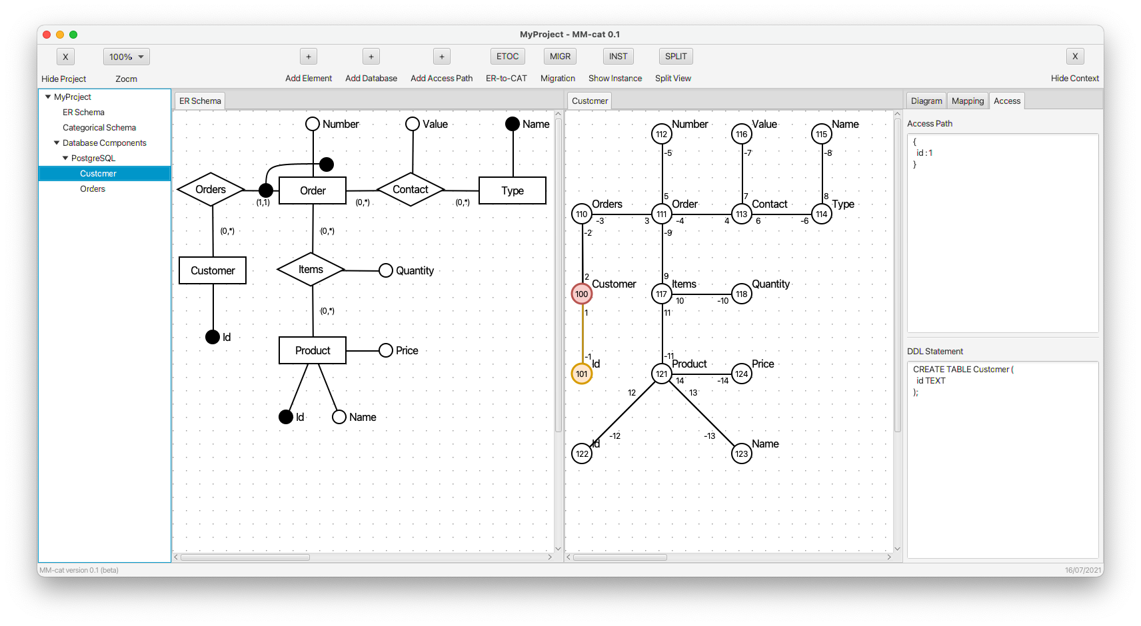Click the Add Access Path plus button
The image size is (1141, 626).
[x=442, y=57]
